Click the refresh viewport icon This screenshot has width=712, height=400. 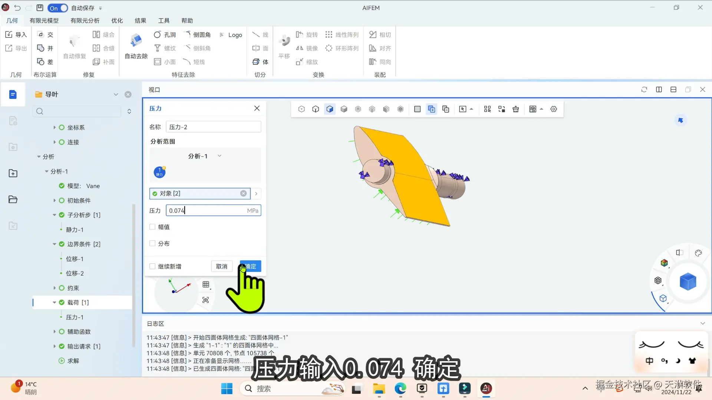pos(644,90)
